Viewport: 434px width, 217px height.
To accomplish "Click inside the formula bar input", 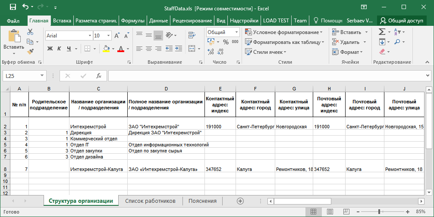I will point(267,76).
